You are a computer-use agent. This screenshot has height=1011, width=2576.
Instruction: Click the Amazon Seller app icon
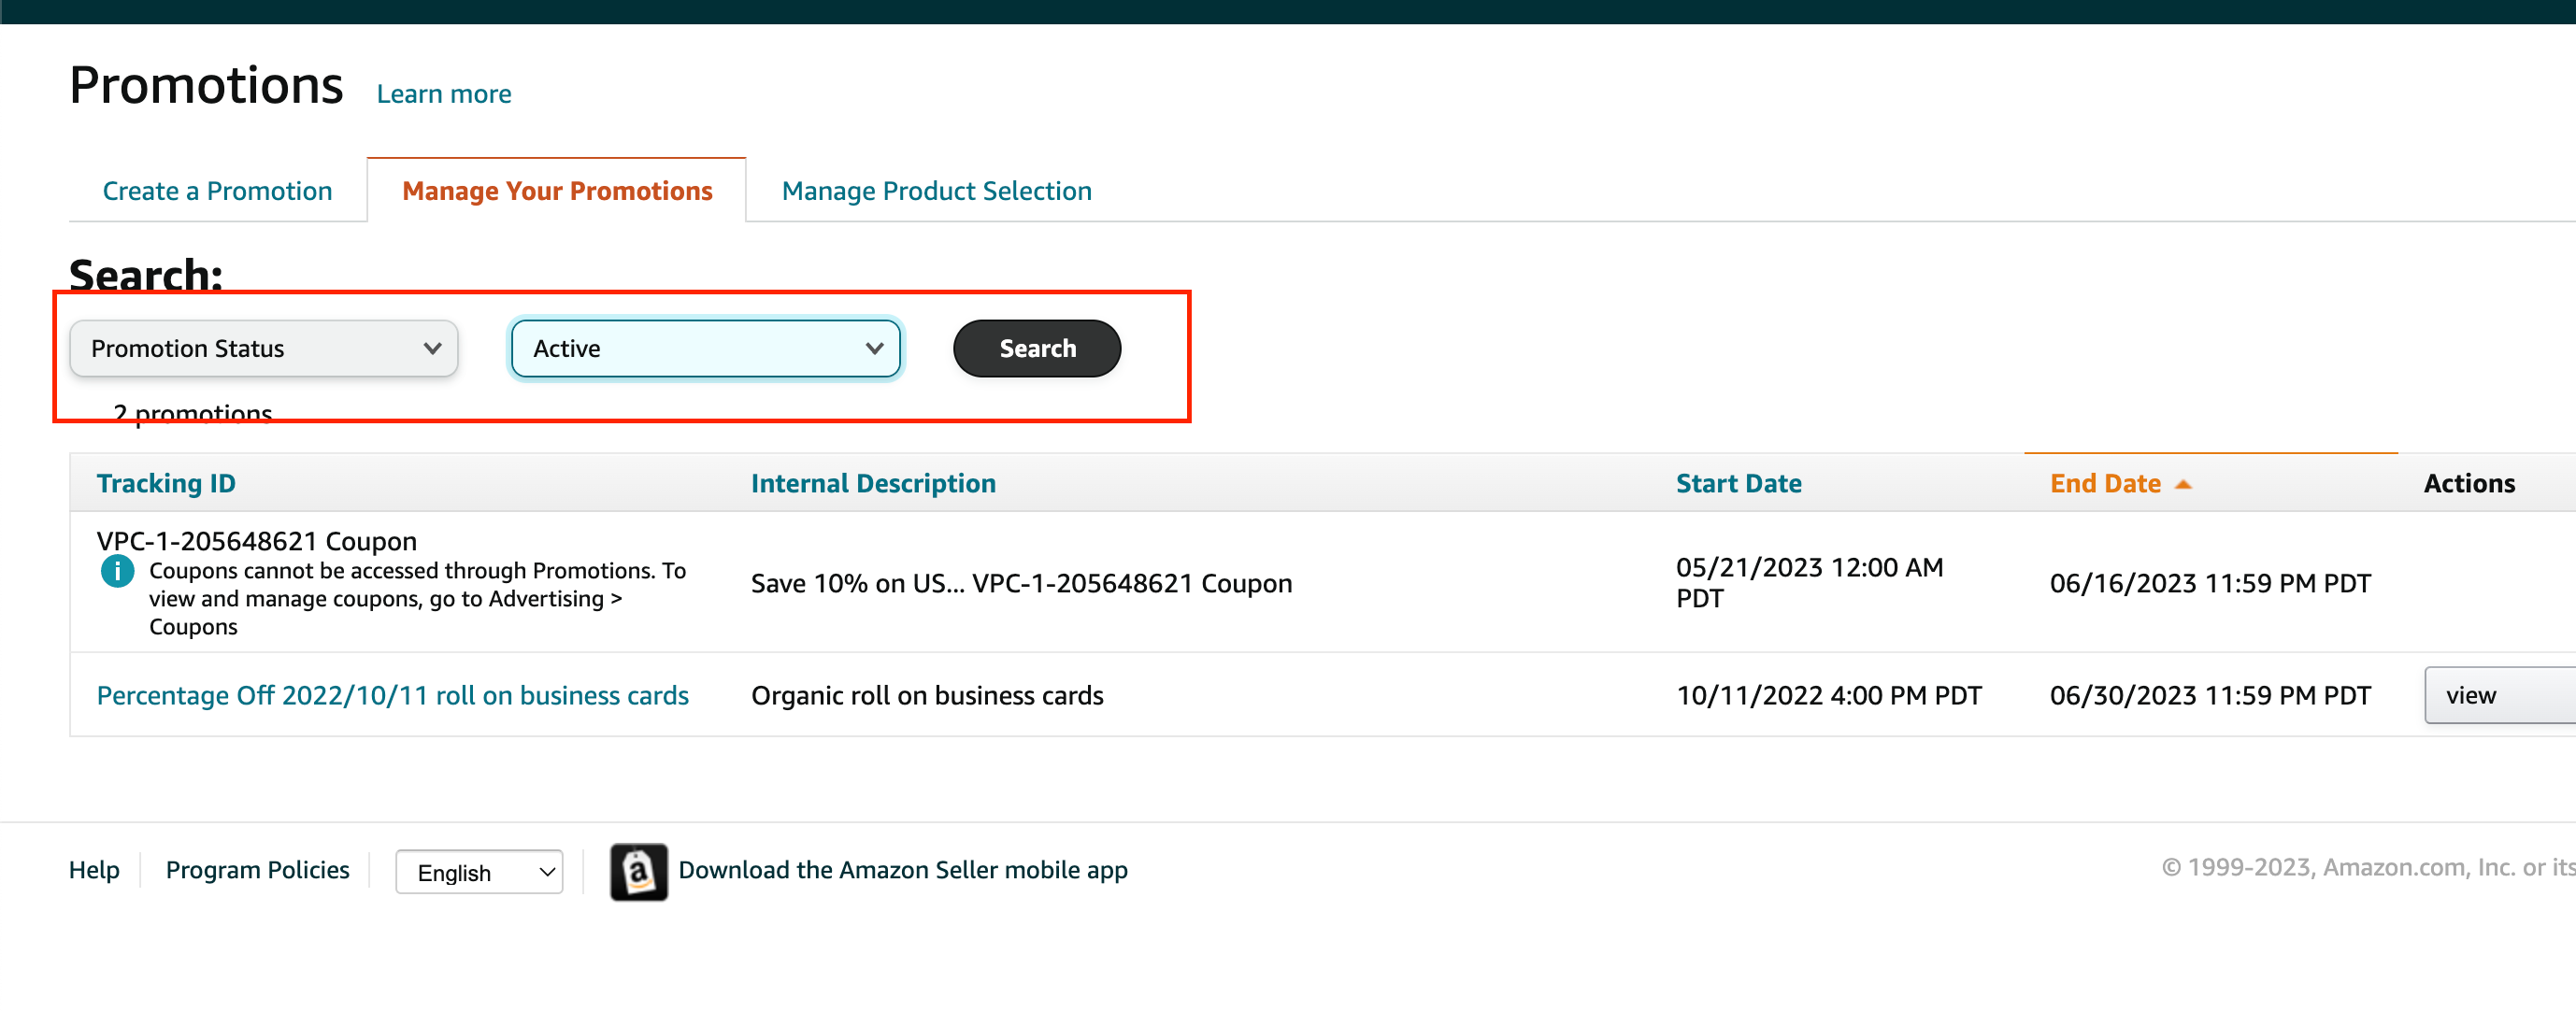pos(638,871)
